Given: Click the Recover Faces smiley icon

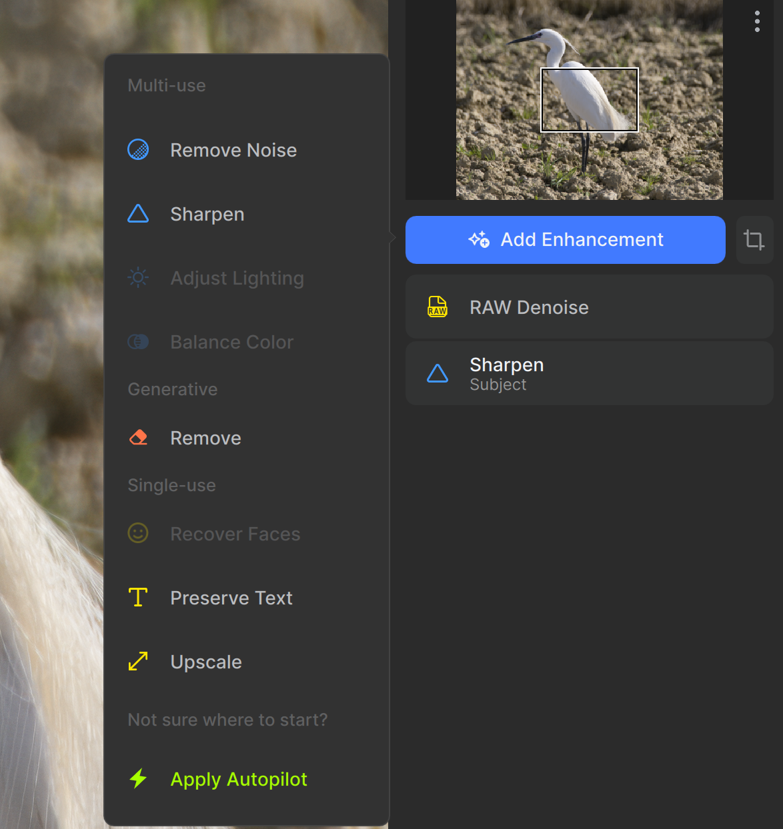Looking at the screenshot, I should coord(138,533).
